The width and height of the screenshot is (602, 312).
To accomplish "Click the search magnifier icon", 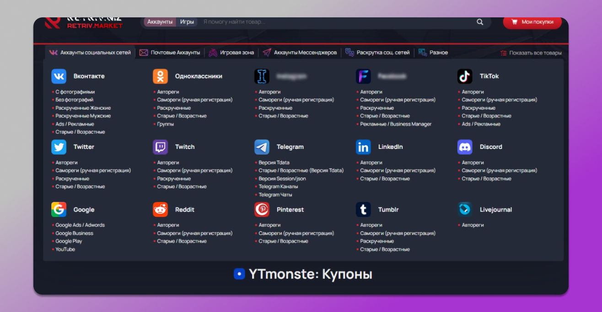I will click(480, 22).
